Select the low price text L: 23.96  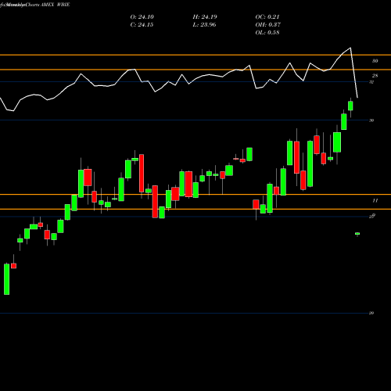pyautogui.click(x=204, y=25)
